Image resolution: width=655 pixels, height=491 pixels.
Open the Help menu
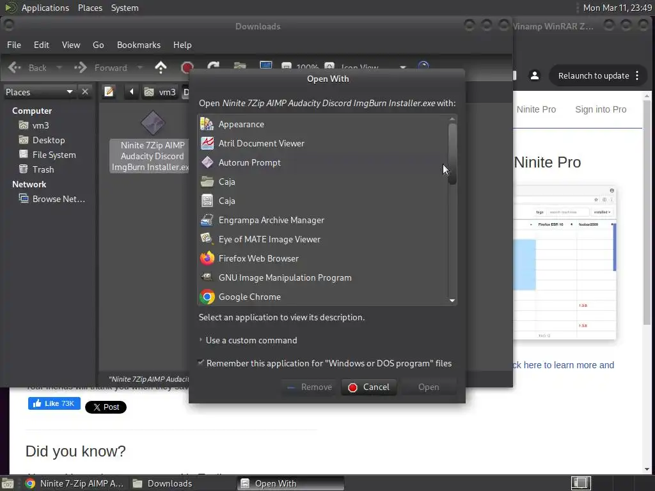point(182,45)
